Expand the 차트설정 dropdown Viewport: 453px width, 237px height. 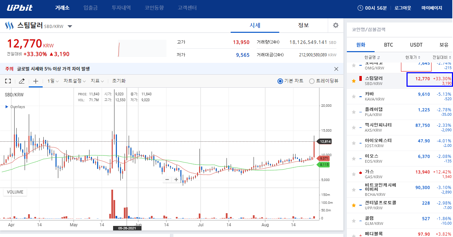pos(75,81)
